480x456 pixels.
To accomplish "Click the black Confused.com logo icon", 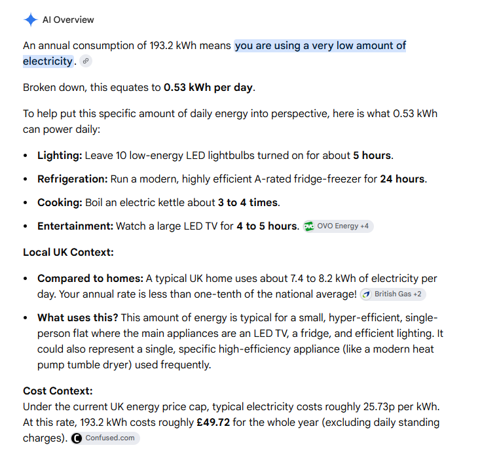I will point(77,438).
